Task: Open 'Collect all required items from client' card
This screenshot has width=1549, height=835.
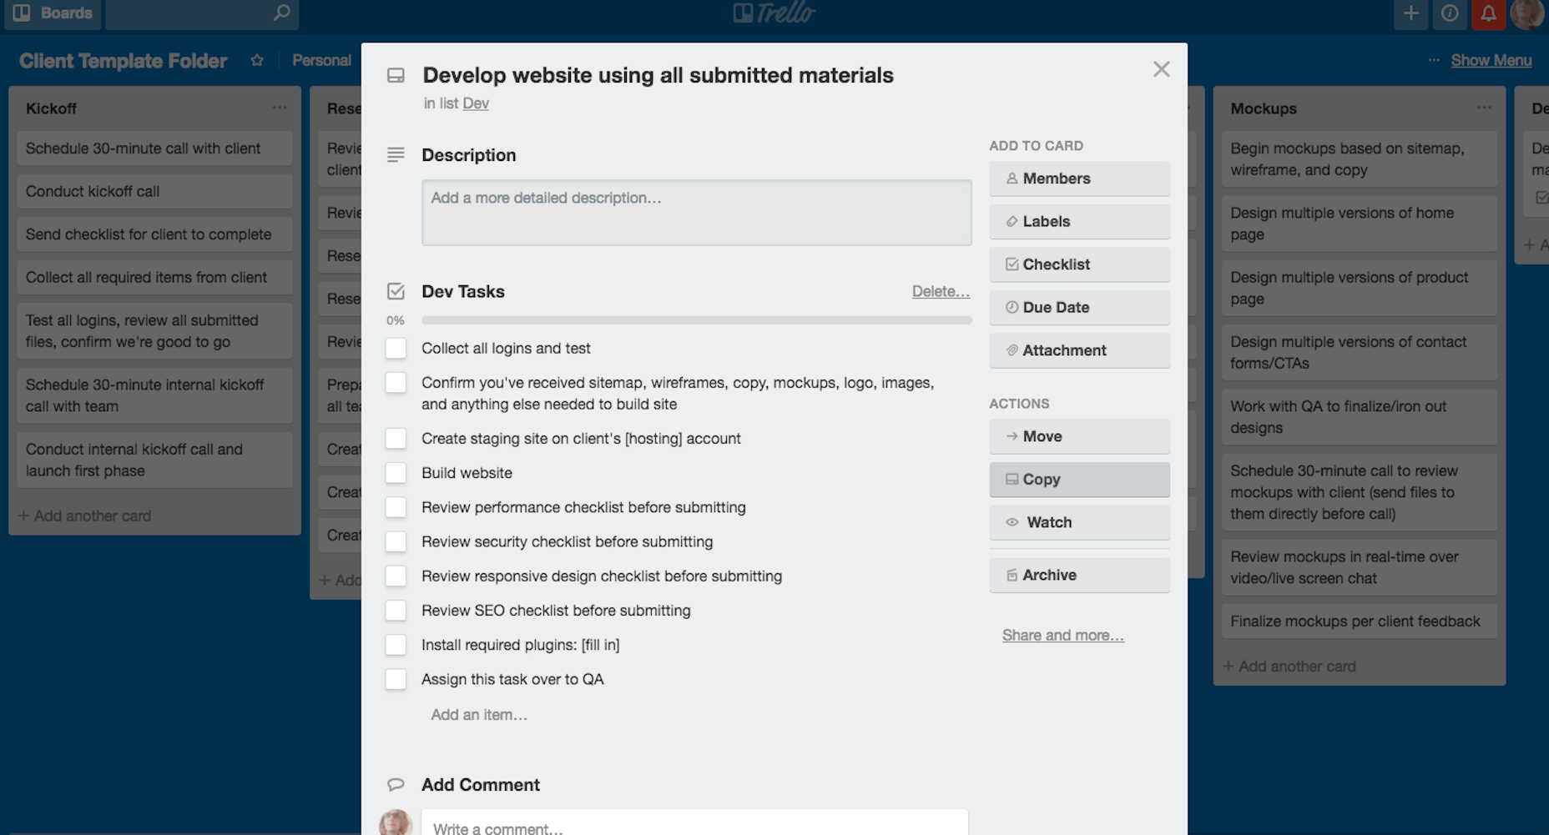Action: pyautogui.click(x=154, y=278)
